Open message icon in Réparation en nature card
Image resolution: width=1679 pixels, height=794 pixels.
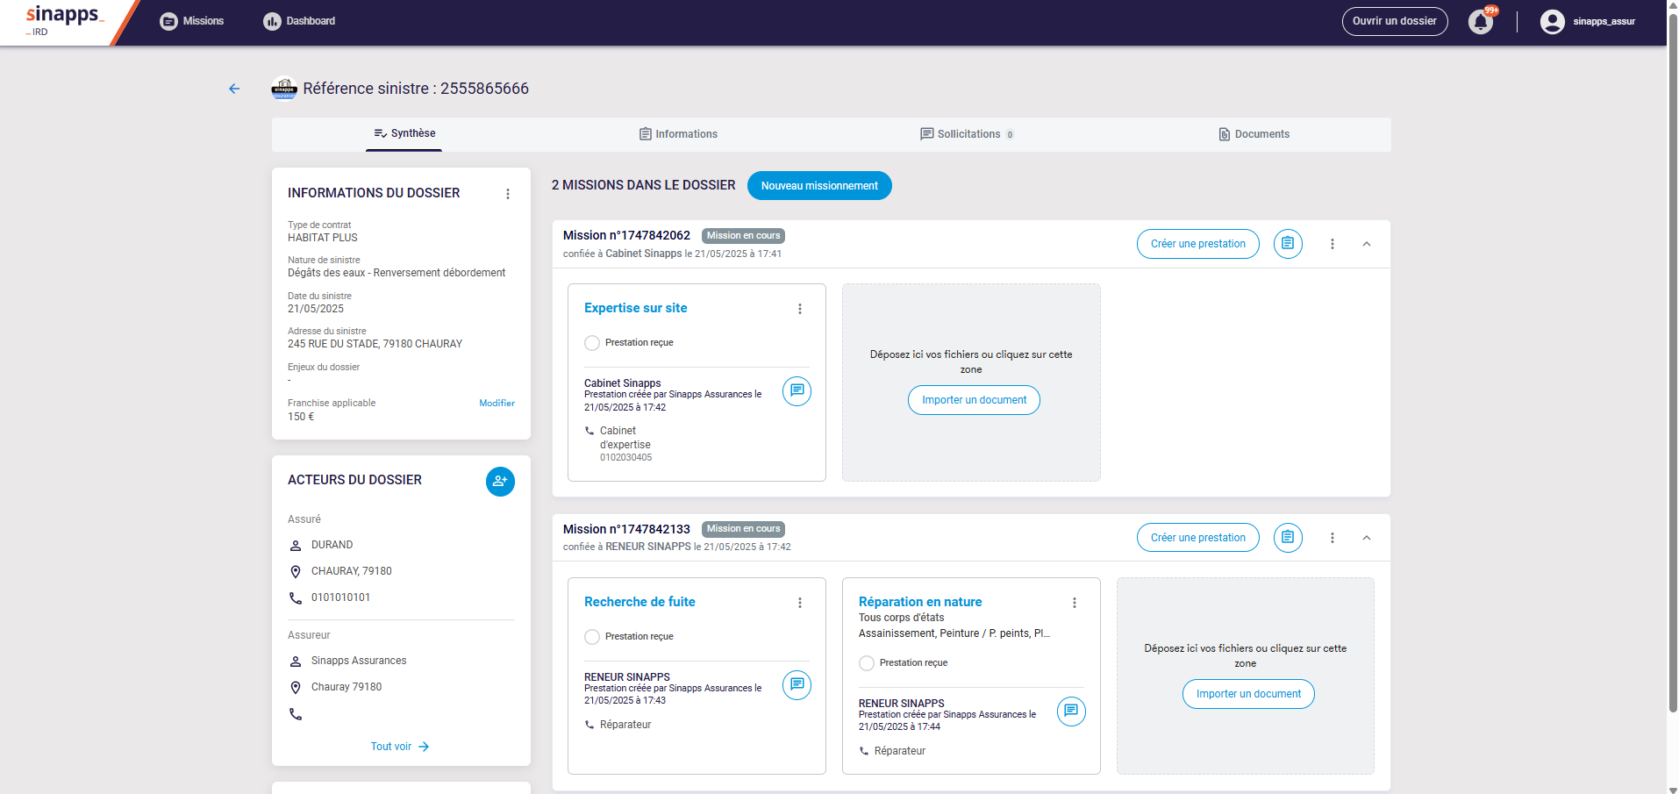1071,712
